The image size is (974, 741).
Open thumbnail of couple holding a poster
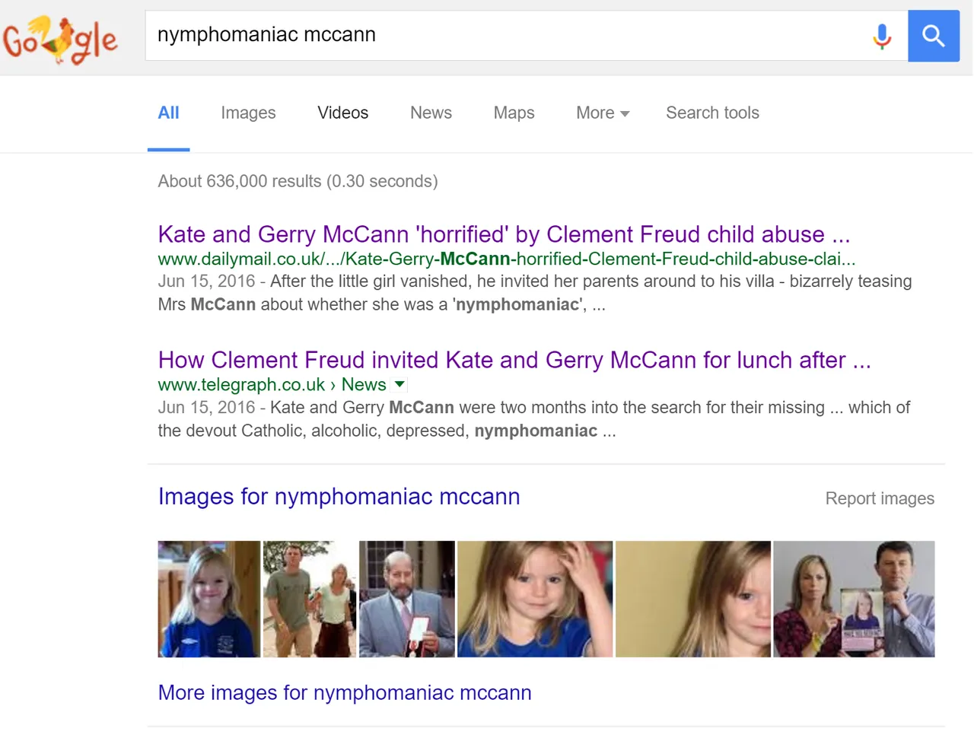click(854, 599)
